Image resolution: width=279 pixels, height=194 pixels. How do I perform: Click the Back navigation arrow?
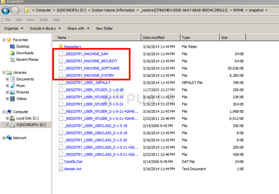tap(6, 11)
